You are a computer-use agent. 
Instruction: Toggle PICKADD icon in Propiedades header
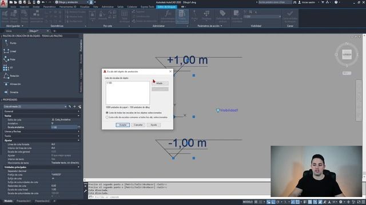[x=70, y=106]
